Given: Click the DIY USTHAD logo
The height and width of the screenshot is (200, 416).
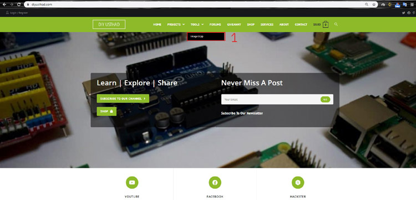Looking at the screenshot, I should [x=109, y=24].
